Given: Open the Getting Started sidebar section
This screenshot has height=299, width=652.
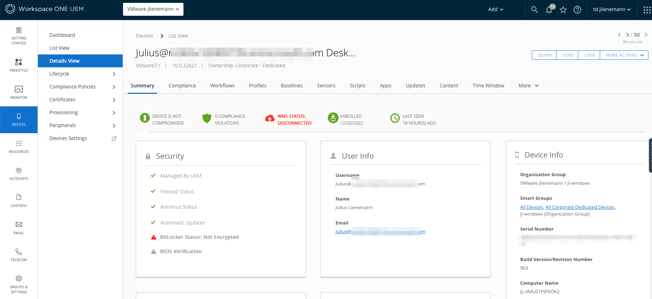Looking at the screenshot, I should 19,35.
